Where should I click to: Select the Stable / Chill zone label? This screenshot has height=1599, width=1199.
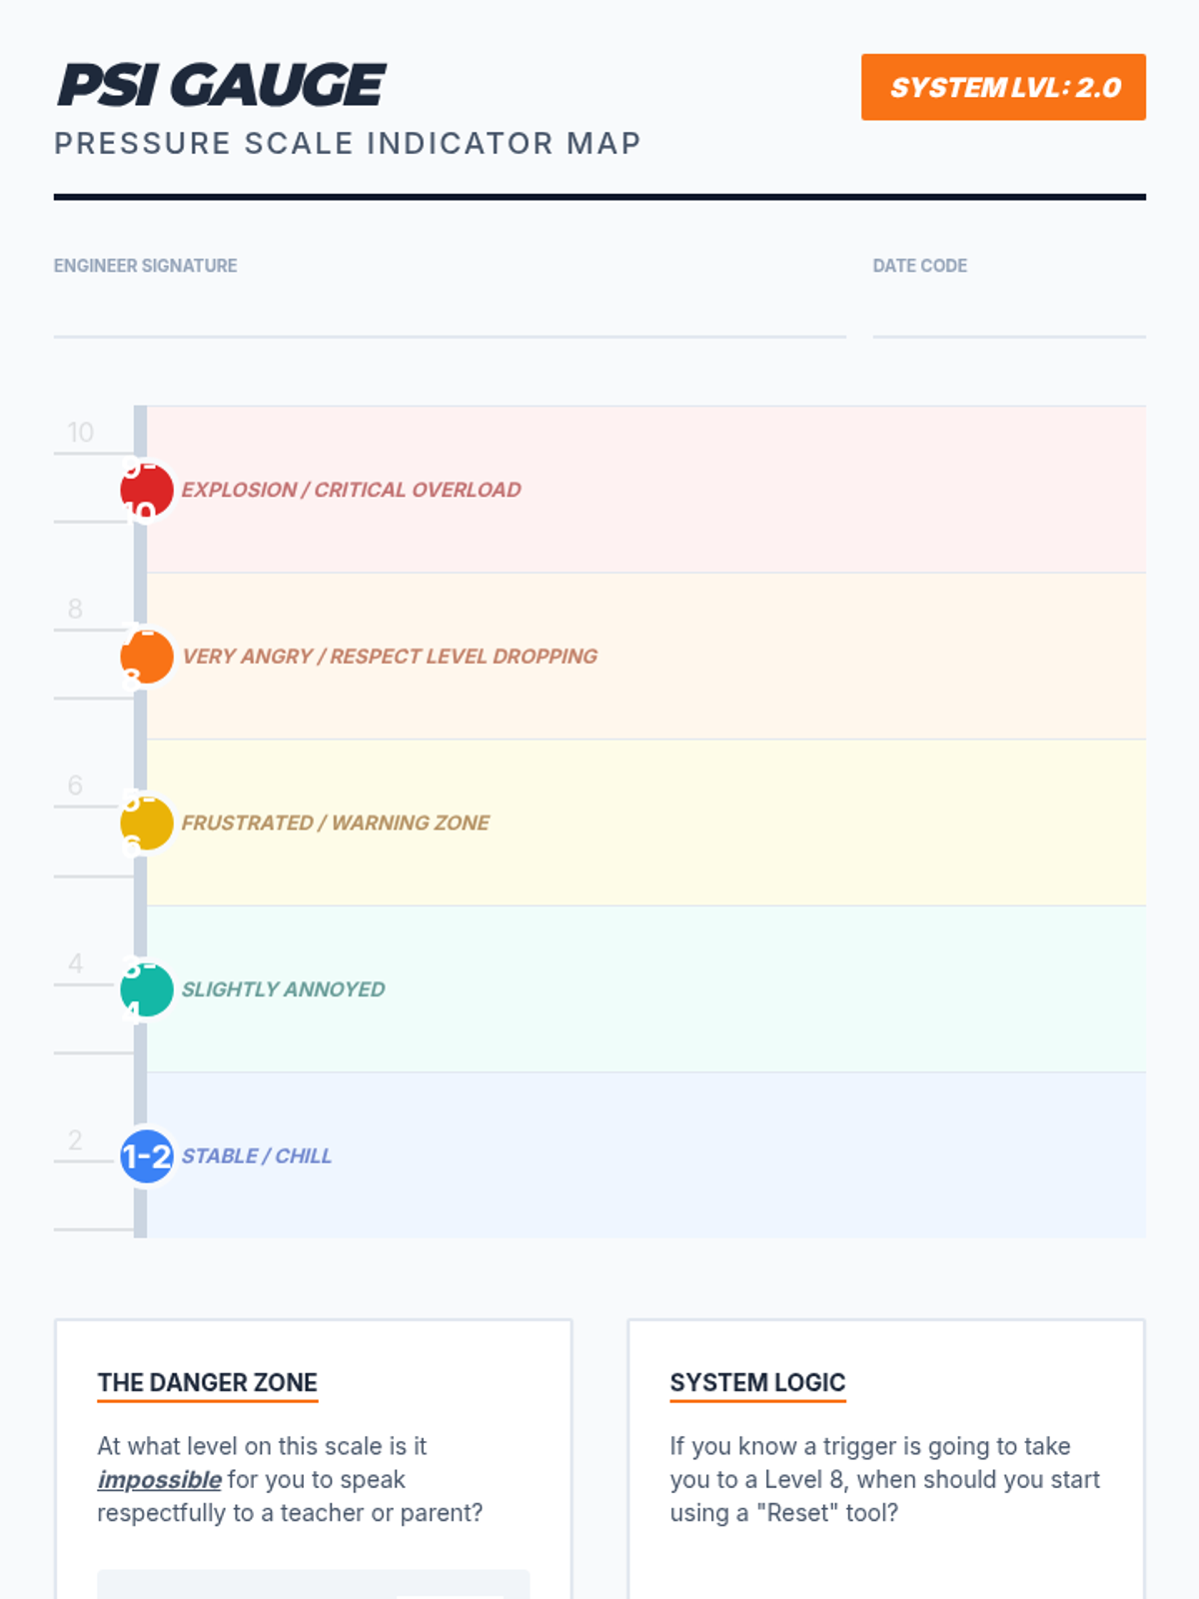click(256, 1156)
